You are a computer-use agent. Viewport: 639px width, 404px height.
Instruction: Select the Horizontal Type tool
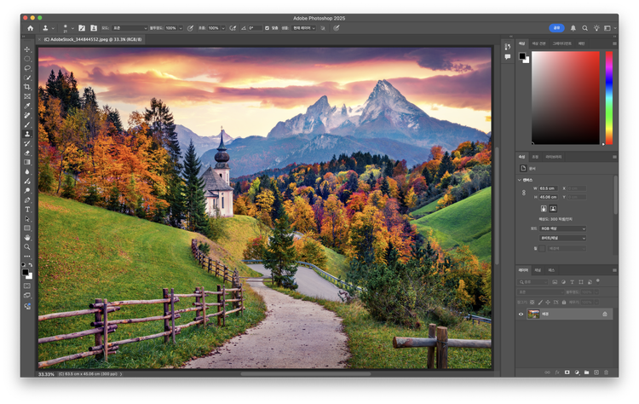tap(27, 210)
